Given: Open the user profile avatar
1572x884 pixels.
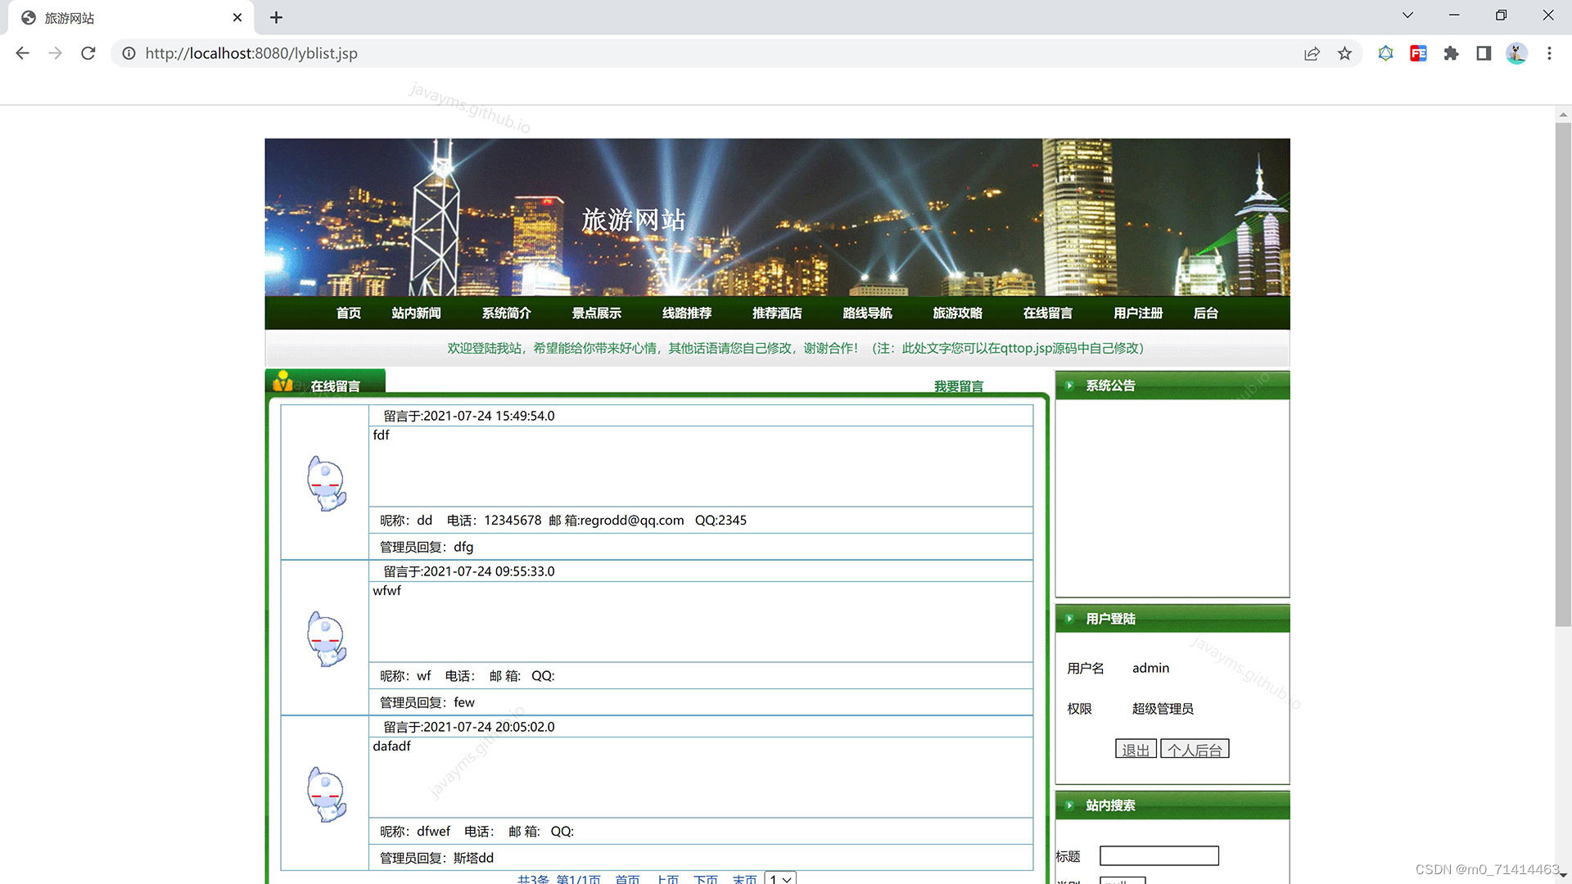Looking at the screenshot, I should pyautogui.click(x=1516, y=53).
